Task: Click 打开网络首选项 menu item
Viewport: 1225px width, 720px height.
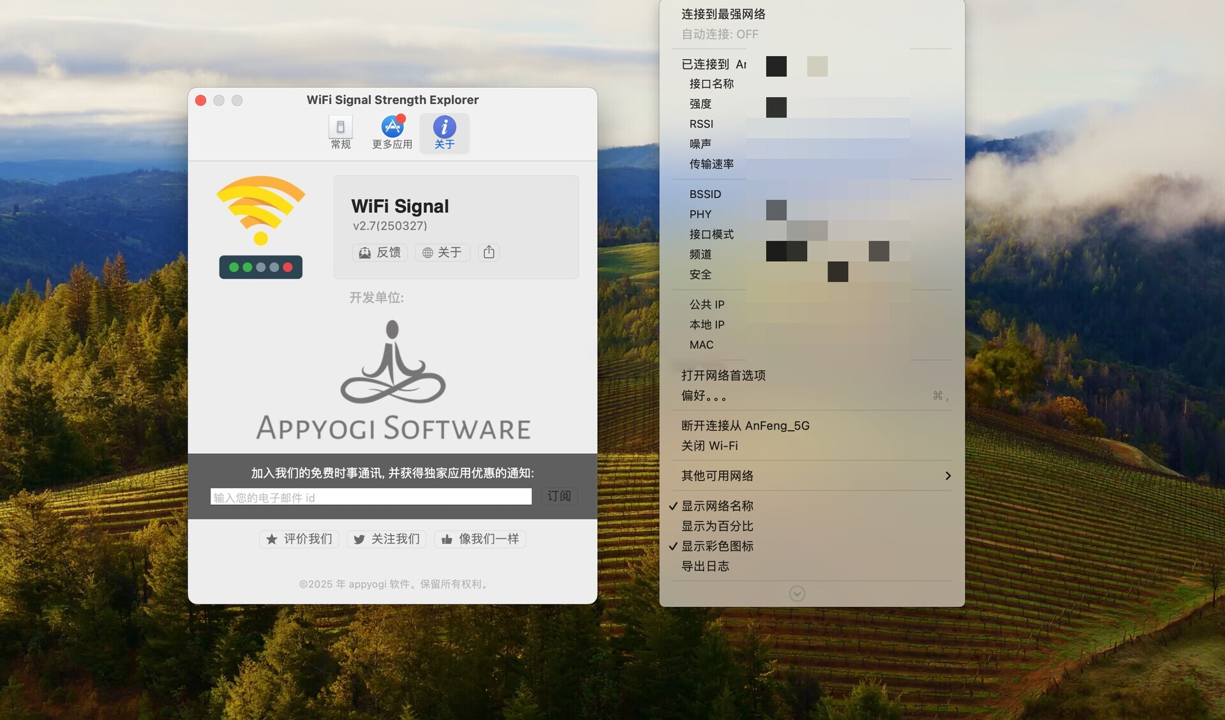Action: pos(812,375)
